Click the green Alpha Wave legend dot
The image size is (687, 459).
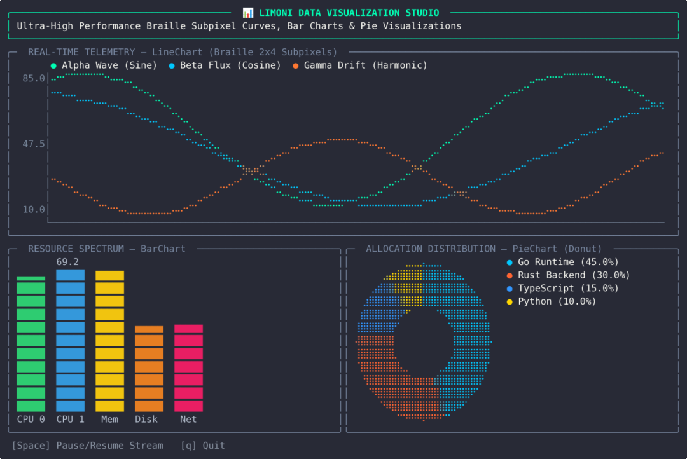[53, 65]
